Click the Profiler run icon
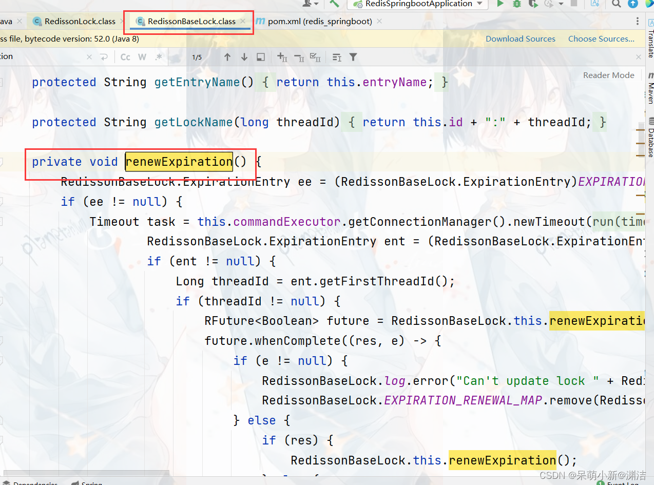Viewport: 654px width, 485px height. click(549, 4)
